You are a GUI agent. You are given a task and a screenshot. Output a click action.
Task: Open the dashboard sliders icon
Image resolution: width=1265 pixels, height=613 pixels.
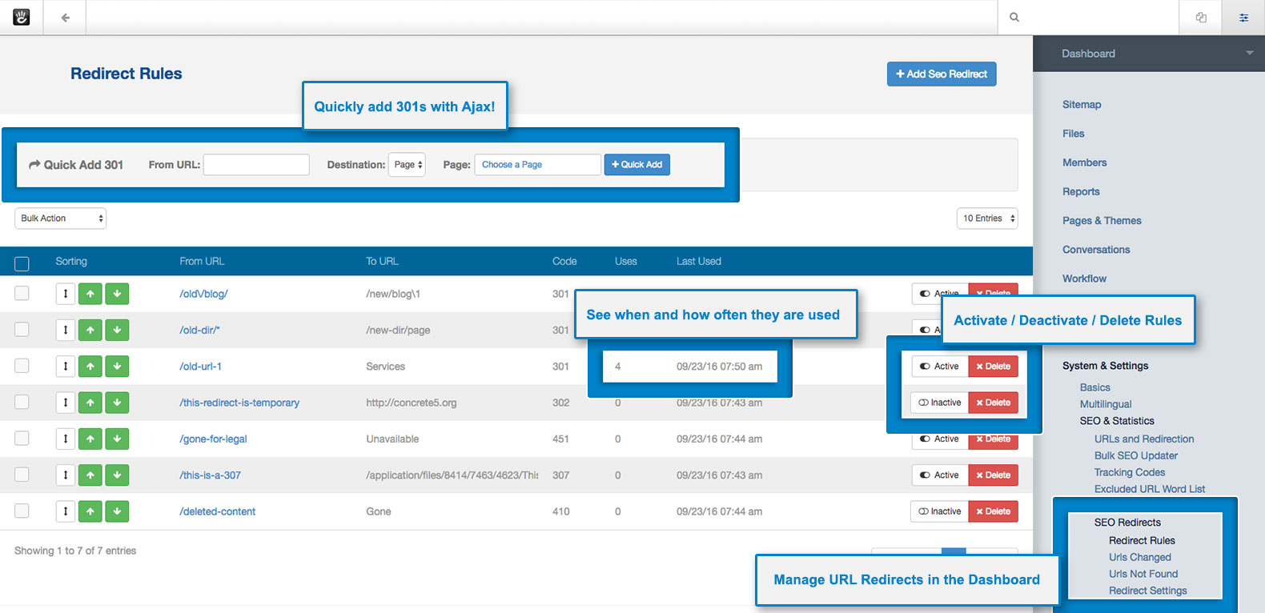1243,17
